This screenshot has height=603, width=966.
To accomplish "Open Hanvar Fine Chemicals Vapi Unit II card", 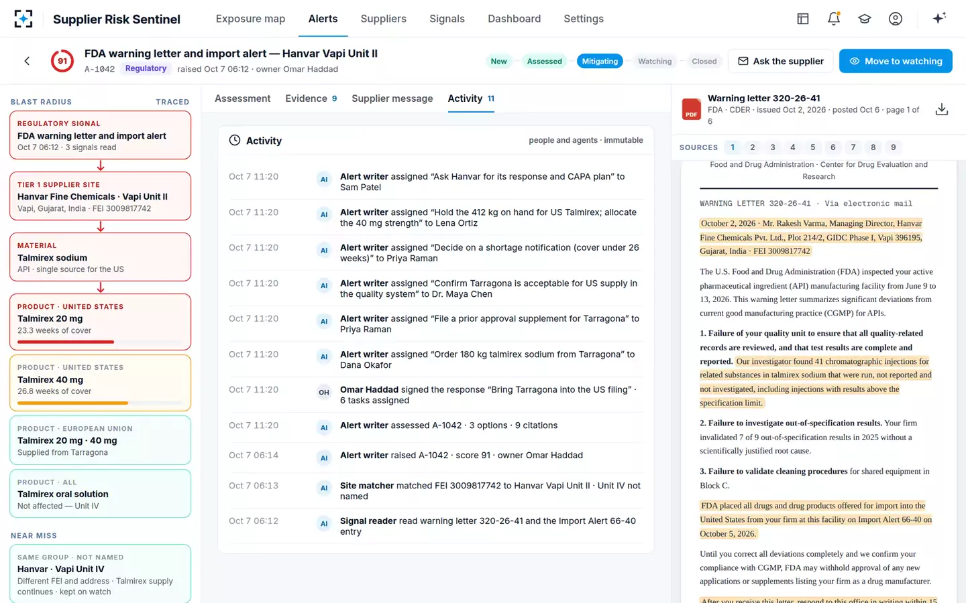I will [x=100, y=196].
